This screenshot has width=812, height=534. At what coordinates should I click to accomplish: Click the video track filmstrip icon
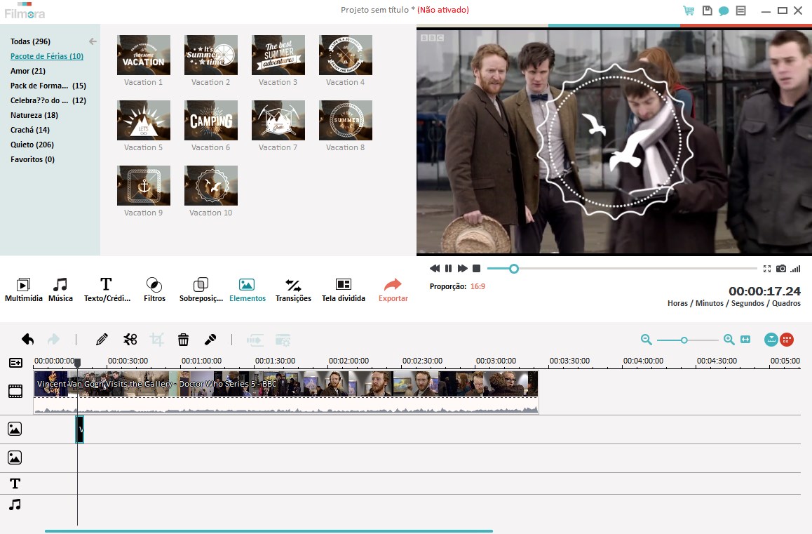15,392
